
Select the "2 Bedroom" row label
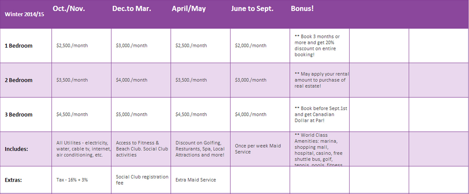click(19, 80)
